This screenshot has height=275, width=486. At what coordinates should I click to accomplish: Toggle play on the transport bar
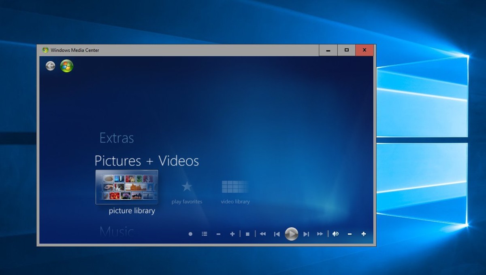291,234
